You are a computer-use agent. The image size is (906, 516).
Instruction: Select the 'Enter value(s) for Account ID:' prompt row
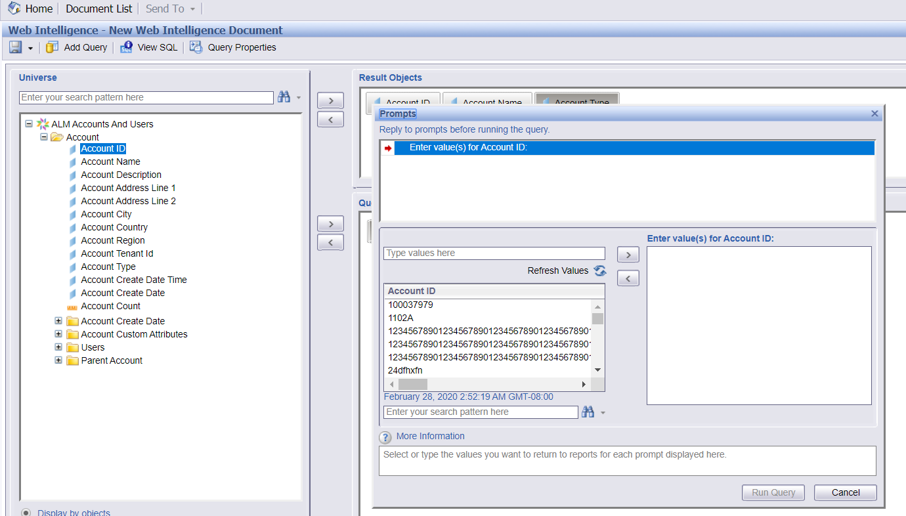tap(627, 148)
